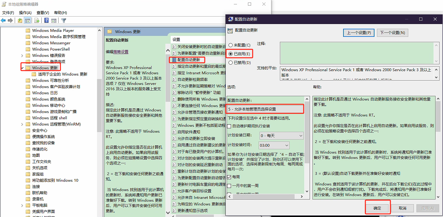Select the 已启用(E) radio button

coord(231,54)
